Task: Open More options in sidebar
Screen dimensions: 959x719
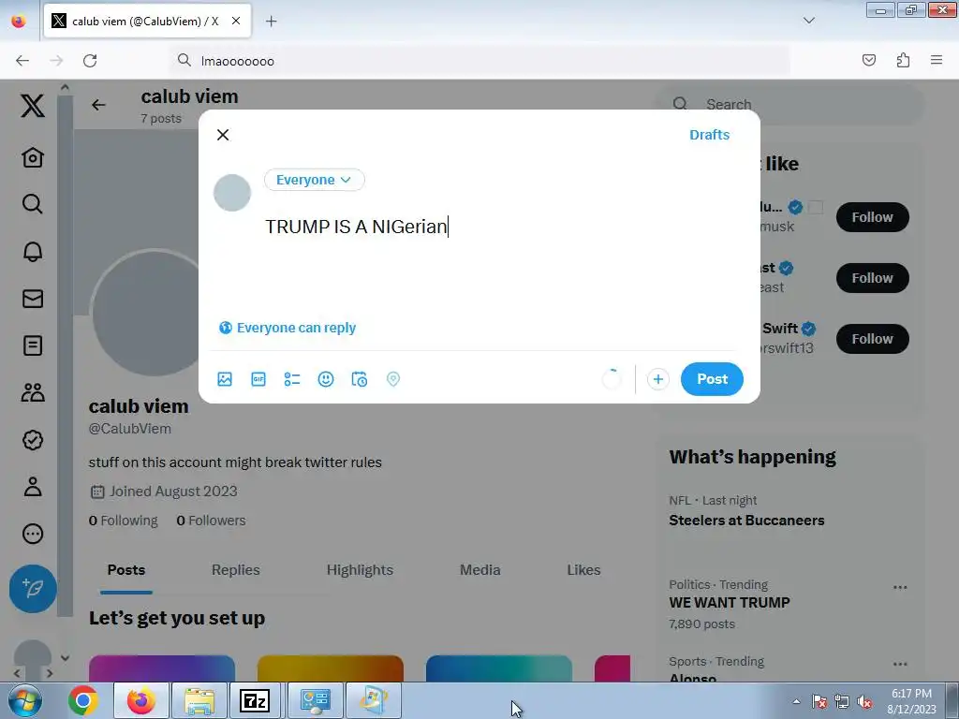Action: point(33,534)
